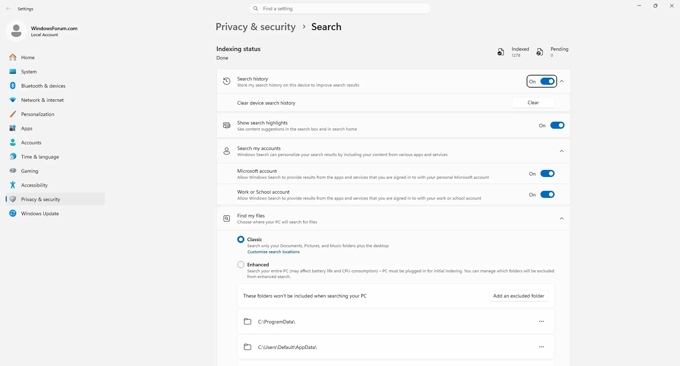Click the Find a setting search box
The image size is (680, 366).
[340, 9]
